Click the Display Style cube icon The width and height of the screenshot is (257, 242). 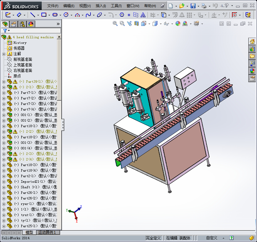(155, 23)
